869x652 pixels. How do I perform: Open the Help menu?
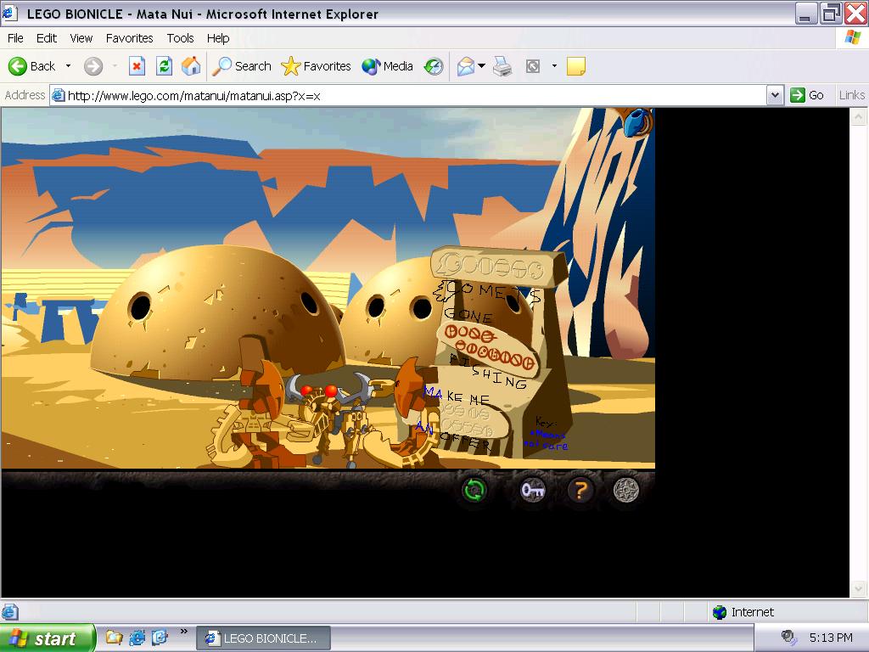218,38
